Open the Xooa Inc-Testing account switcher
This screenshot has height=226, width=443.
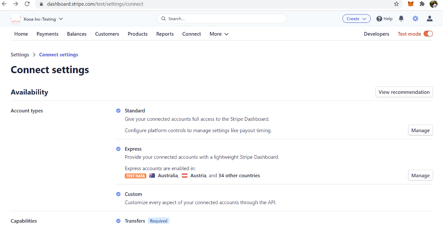(43, 19)
